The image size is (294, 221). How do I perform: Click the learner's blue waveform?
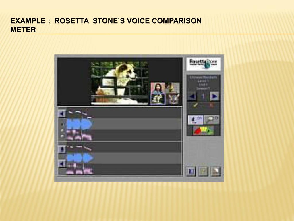click(x=80, y=158)
